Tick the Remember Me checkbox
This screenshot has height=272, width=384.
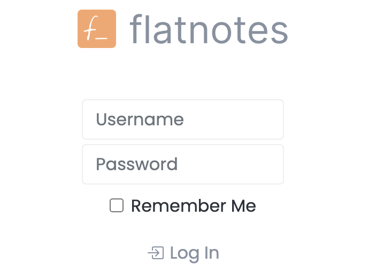point(117,205)
